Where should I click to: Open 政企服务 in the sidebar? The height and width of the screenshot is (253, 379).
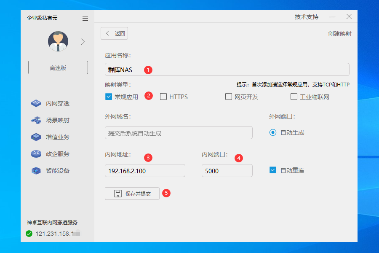click(36, 153)
